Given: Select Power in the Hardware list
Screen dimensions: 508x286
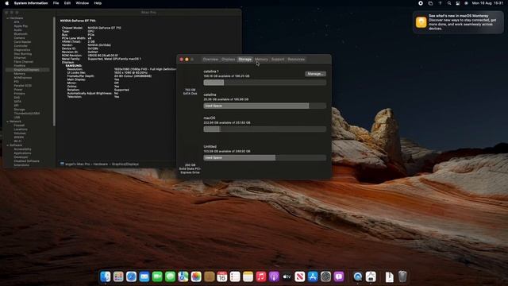Looking at the screenshot, I should pos(18,90).
